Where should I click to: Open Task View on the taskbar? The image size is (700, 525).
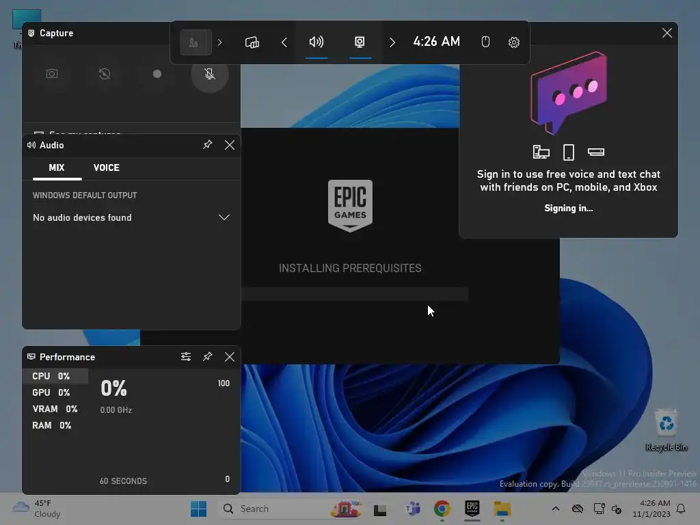point(380,509)
